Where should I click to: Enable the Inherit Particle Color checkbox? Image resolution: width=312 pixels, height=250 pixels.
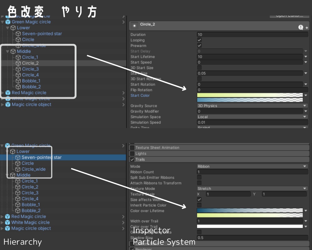pos(199,205)
